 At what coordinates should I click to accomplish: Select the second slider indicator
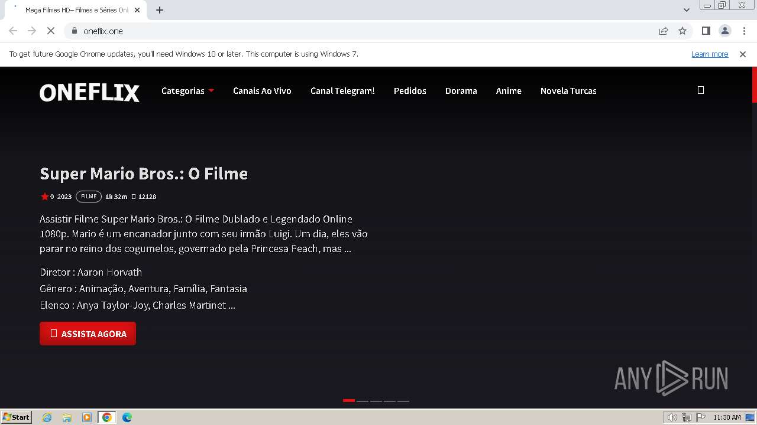pos(363,401)
